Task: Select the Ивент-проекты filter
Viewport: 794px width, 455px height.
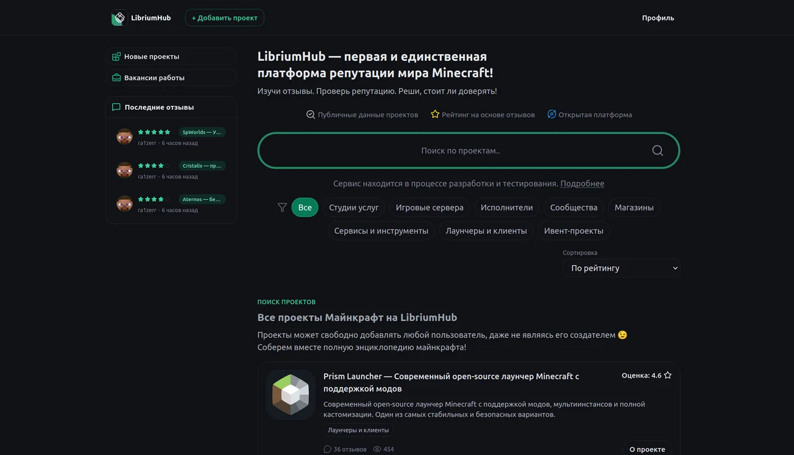Action: pos(574,231)
